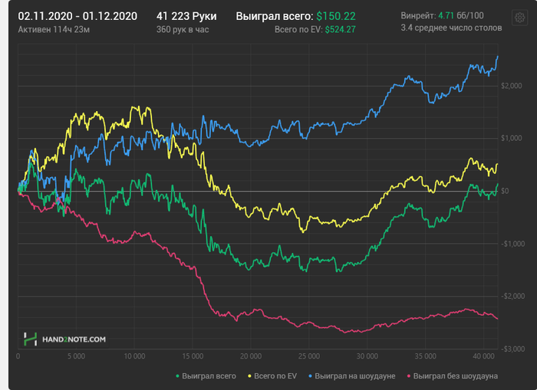
Task: Click the '$1,000' axis label
Action: pos(512,138)
